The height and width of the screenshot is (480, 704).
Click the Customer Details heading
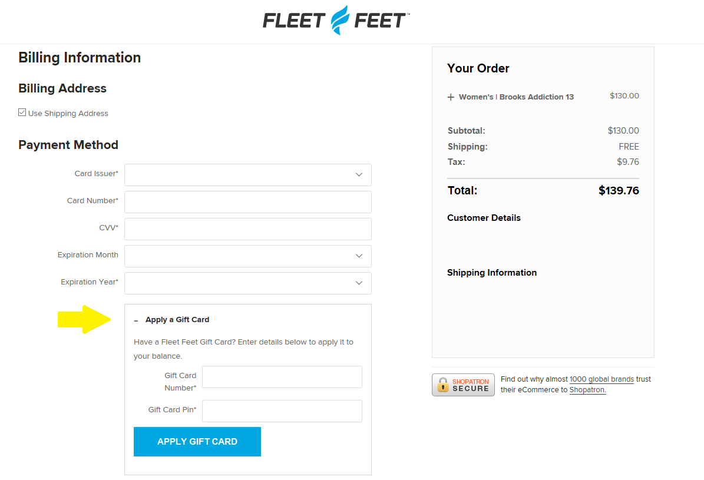coord(484,218)
